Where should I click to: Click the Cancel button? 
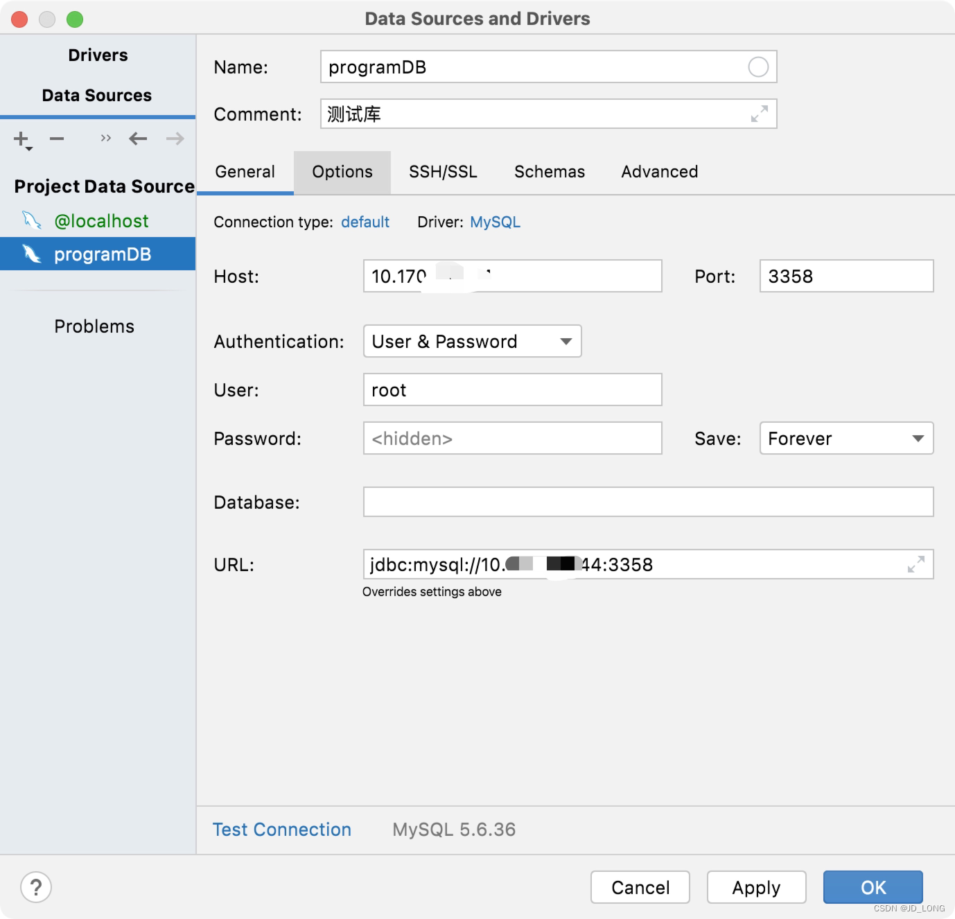(640, 888)
